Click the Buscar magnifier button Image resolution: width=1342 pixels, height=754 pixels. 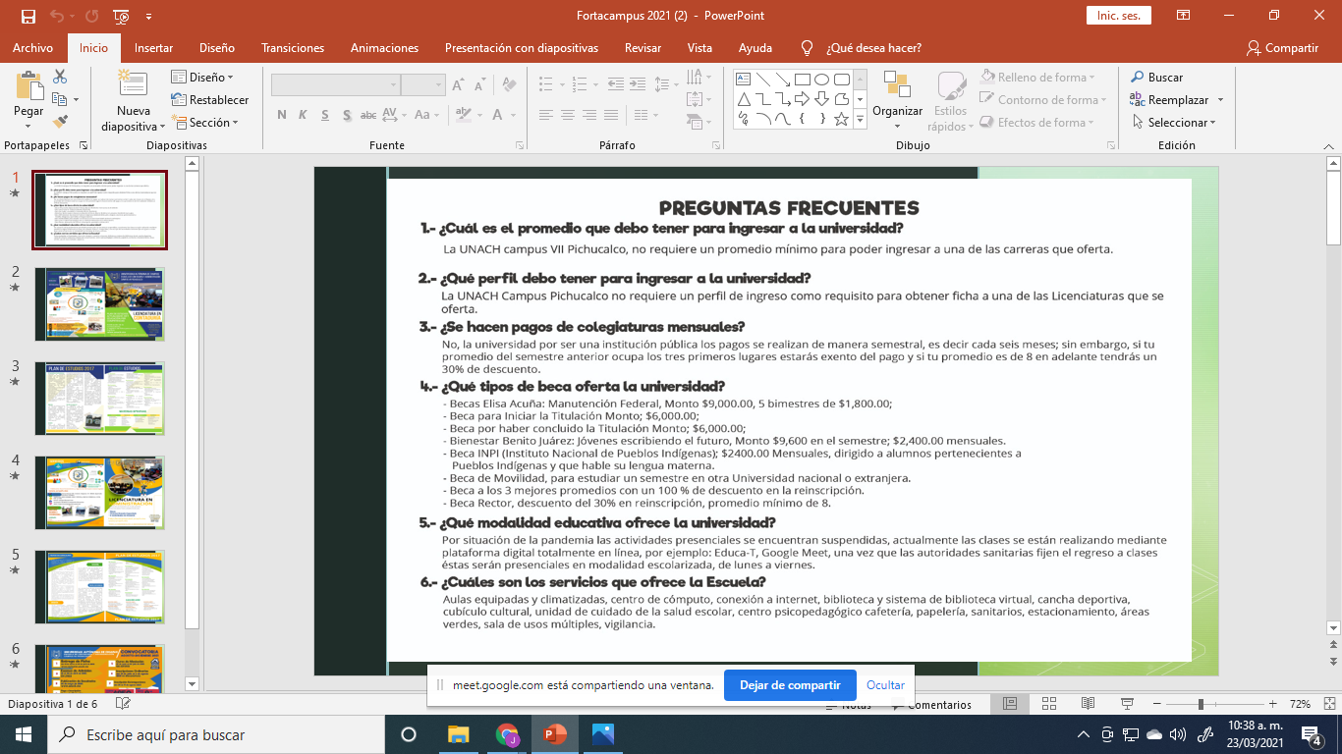point(1157,77)
